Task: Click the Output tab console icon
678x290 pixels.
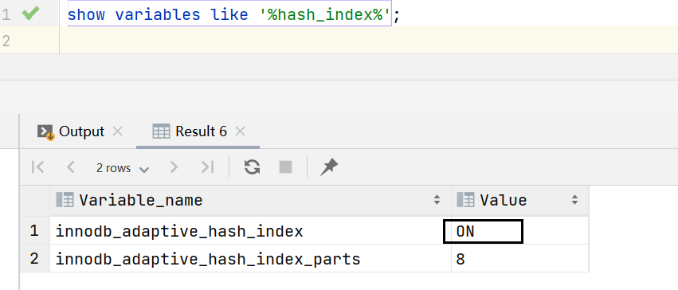Action: tap(45, 131)
